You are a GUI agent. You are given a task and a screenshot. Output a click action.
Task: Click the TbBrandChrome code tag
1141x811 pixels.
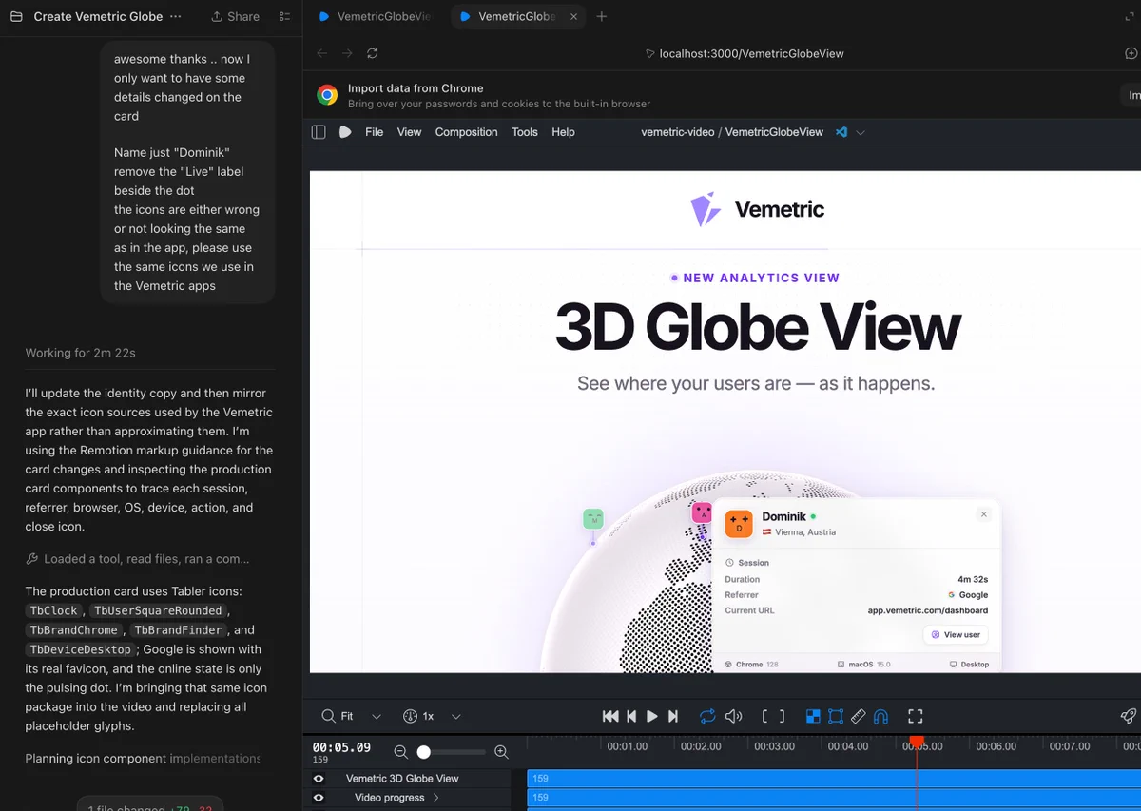tap(74, 630)
